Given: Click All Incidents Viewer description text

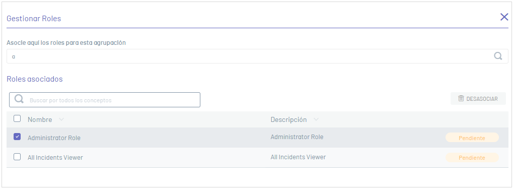Looking at the screenshot, I should 298,157.
